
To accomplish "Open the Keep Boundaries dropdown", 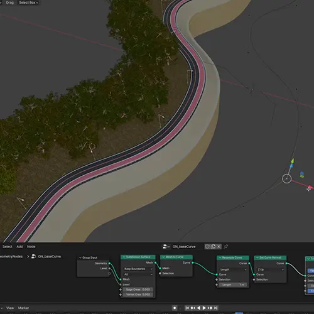I will pos(138,269).
